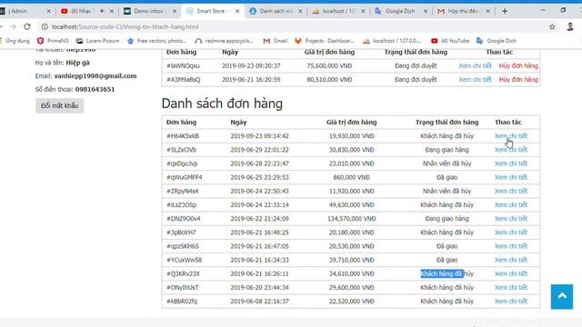Open a new browser tab
582x327 pixels.
[x=505, y=11]
